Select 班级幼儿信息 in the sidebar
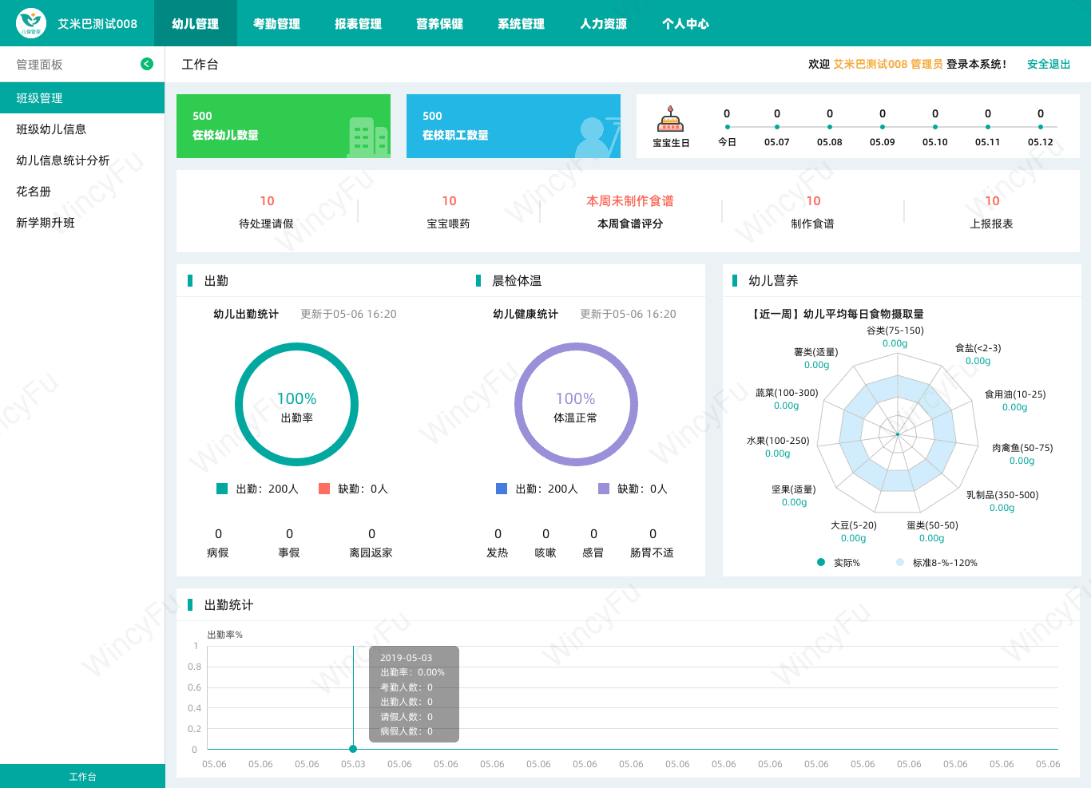This screenshot has height=788, width=1091. 82,129
